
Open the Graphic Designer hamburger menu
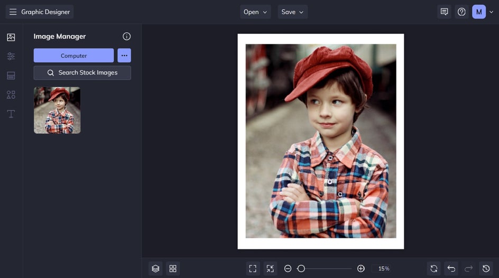coord(13,12)
